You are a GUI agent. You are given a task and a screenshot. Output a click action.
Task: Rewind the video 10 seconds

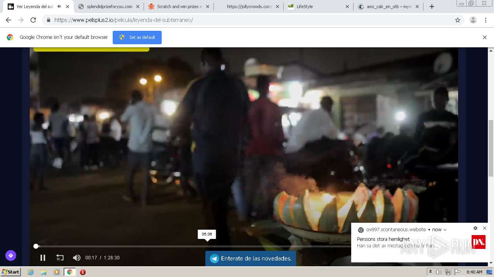click(x=60, y=258)
